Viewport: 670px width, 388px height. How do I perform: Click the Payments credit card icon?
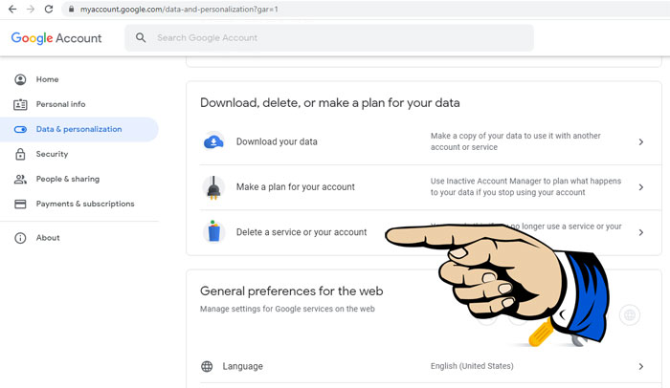point(20,204)
